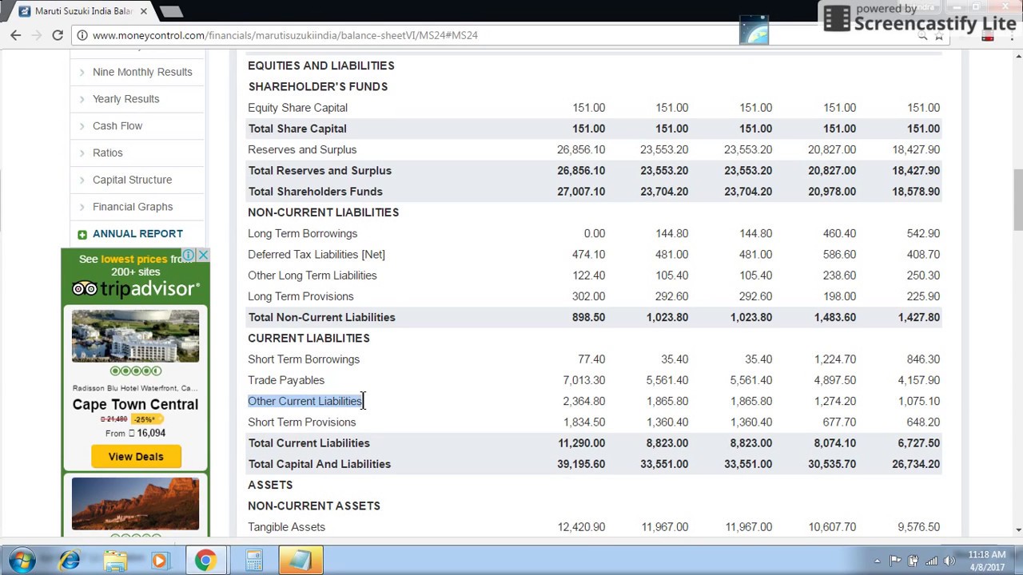This screenshot has width=1023, height=575.
Task: Reload the page with the refresh icon
Action: tap(58, 35)
